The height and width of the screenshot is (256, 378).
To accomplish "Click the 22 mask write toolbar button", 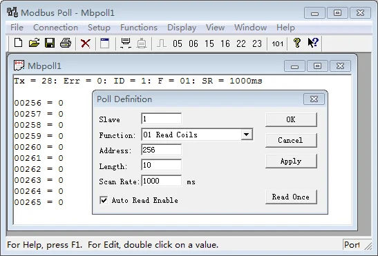I will tap(241, 43).
